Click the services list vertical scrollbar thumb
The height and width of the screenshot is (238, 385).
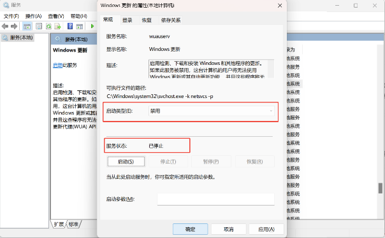tap(381, 188)
